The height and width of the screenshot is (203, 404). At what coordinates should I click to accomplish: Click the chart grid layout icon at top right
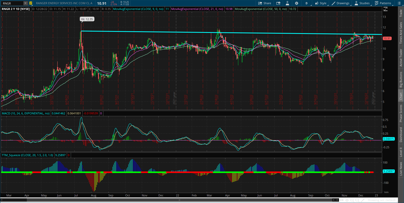pyautogui.click(x=399, y=3)
